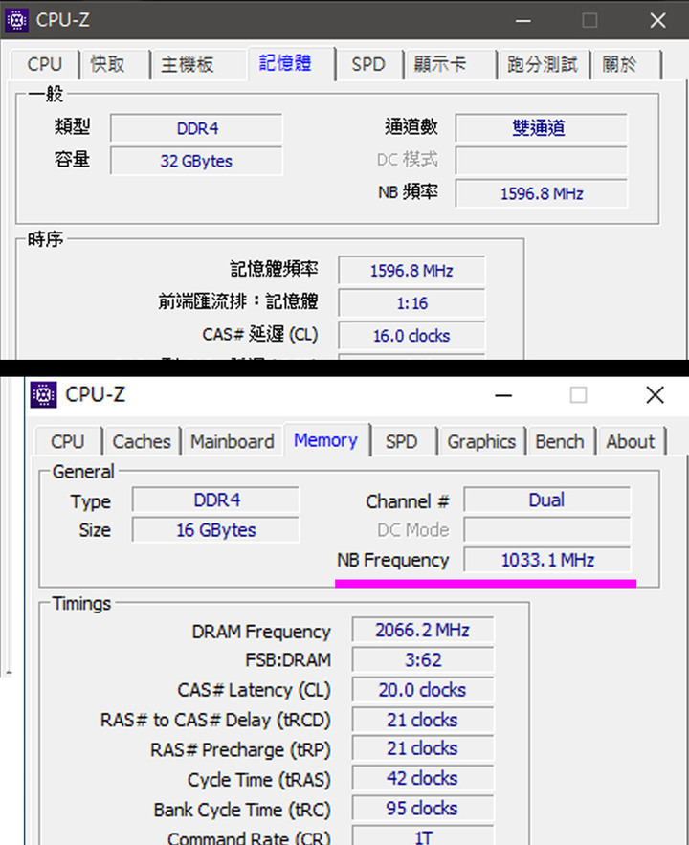Click the FSB:DRAM 3:62 value

click(422, 660)
